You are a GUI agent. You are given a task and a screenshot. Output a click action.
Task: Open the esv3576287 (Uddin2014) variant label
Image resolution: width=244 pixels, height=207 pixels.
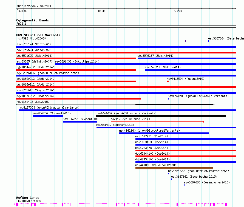click(155, 56)
